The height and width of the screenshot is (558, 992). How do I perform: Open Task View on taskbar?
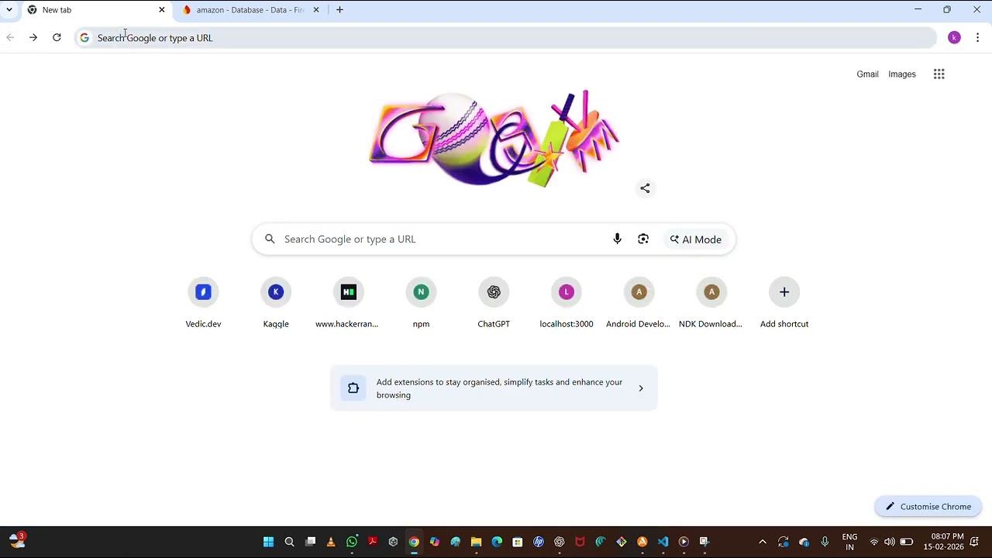point(310,542)
